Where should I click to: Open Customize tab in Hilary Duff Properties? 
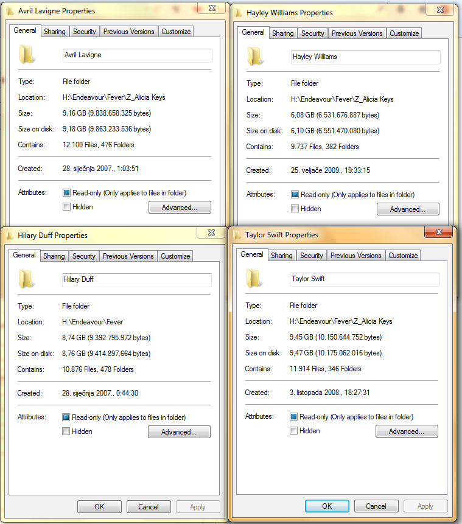(x=175, y=256)
